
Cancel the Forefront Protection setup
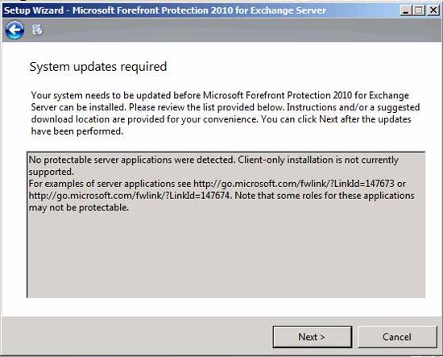[397, 337]
